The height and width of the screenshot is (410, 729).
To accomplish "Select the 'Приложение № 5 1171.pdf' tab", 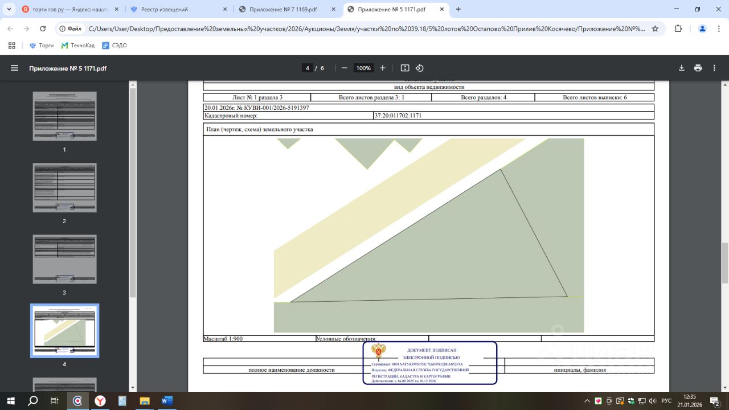I will click(x=395, y=9).
